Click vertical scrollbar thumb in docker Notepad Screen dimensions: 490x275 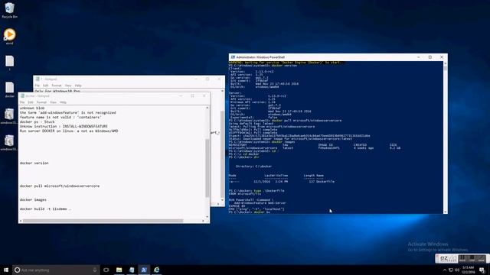(207, 168)
